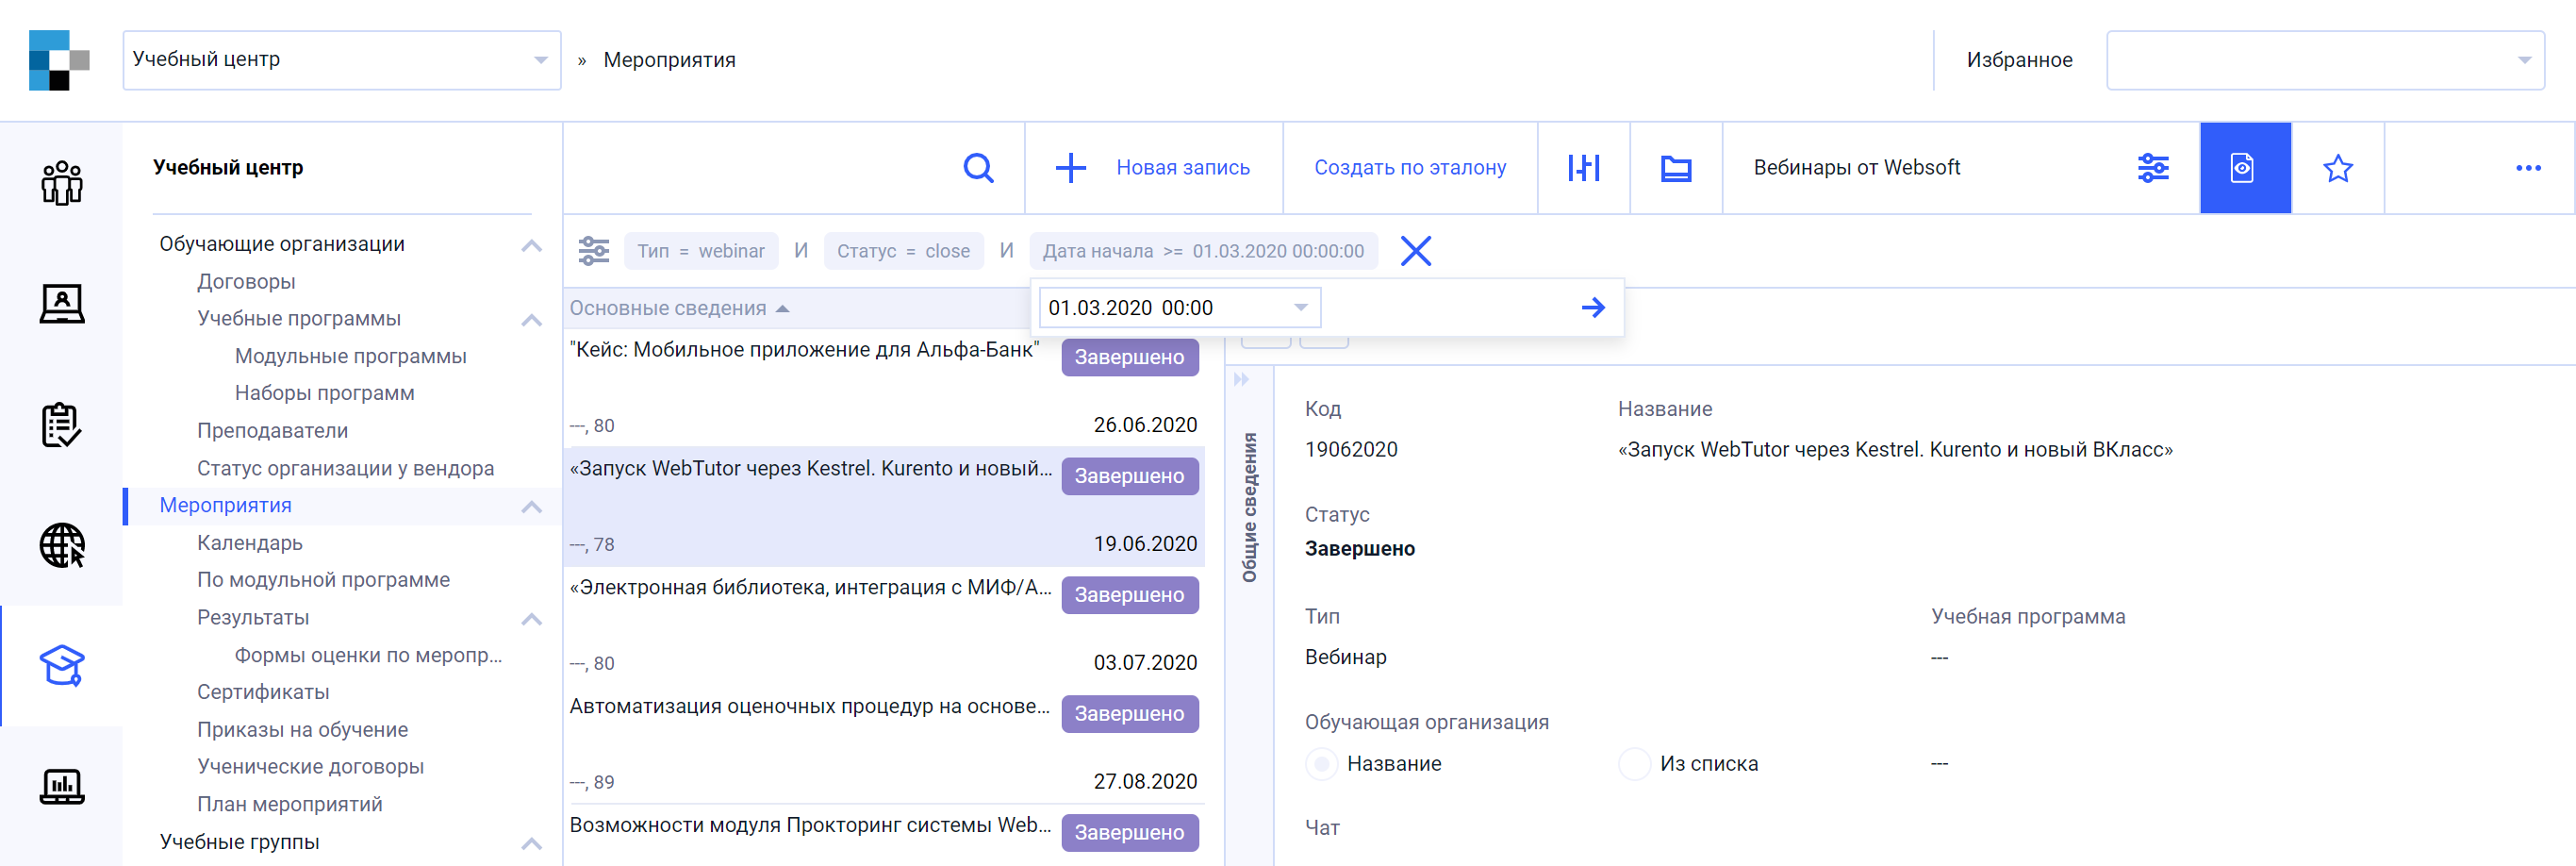Open the ellipsis menu in the toolbar
Viewport: 2576px width, 866px height.
[2528, 167]
